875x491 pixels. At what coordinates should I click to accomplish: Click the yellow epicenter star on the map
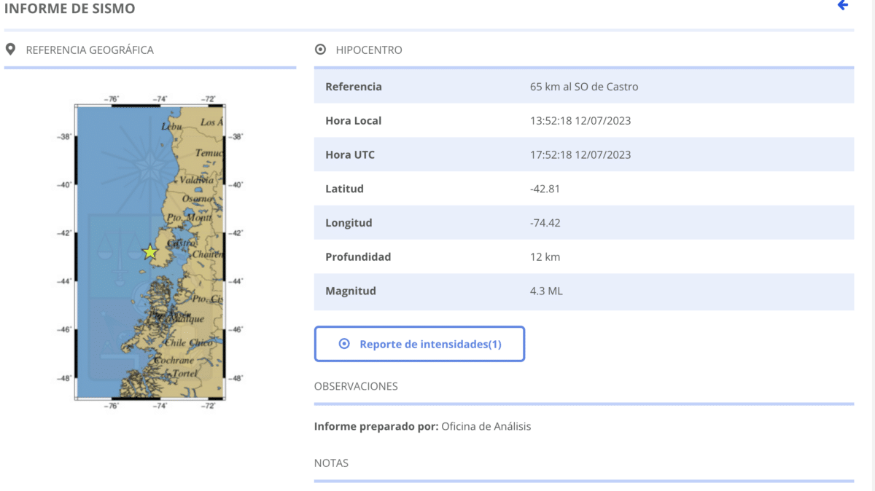click(x=150, y=252)
